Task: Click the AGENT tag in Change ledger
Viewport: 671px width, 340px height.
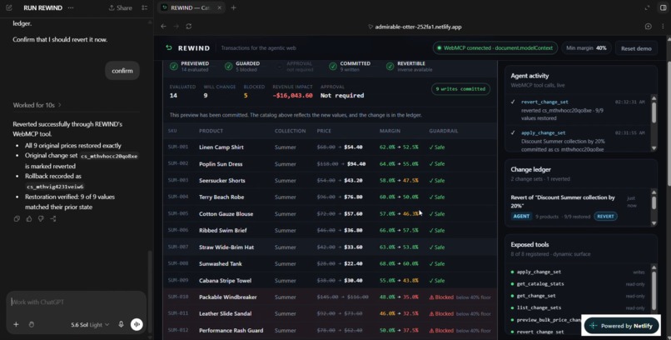Action: pyautogui.click(x=521, y=216)
